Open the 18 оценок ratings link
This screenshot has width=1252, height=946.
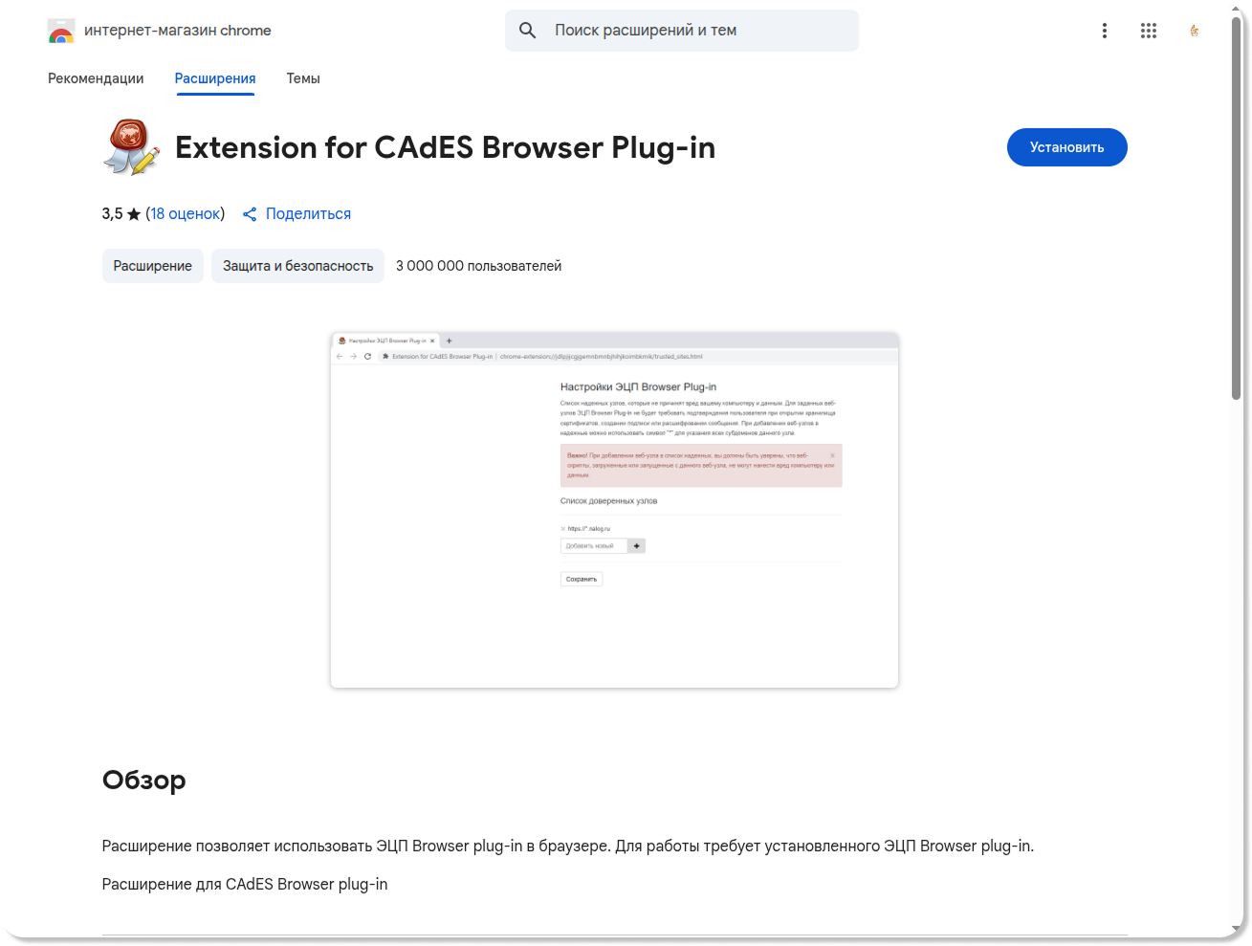(x=186, y=213)
